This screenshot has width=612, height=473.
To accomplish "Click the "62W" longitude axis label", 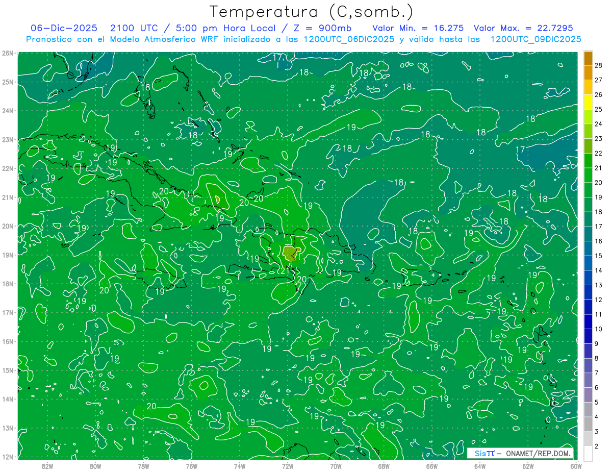I will coord(528,466).
